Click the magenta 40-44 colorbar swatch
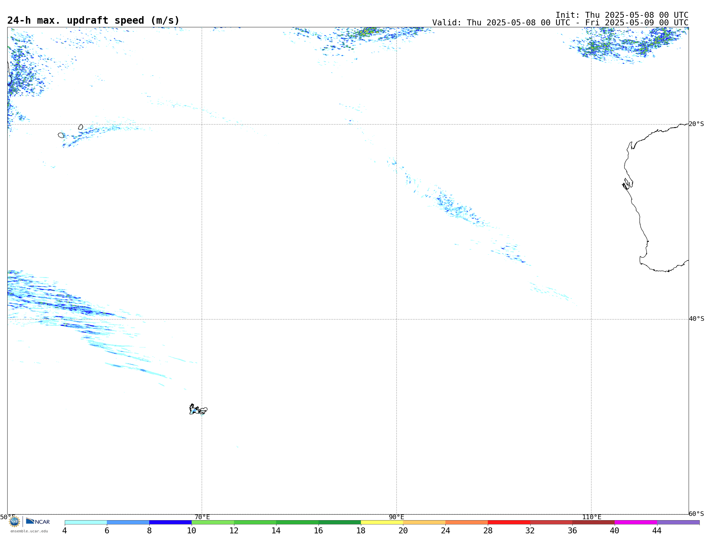Viewport: 710px width, 535px height. [636, 522]
